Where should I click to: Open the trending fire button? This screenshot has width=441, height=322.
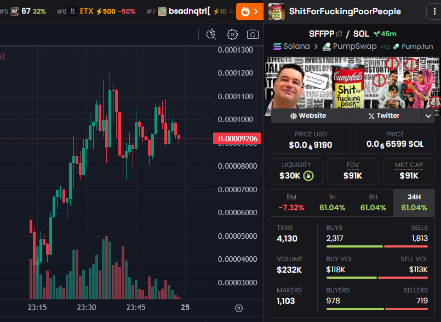250,12
